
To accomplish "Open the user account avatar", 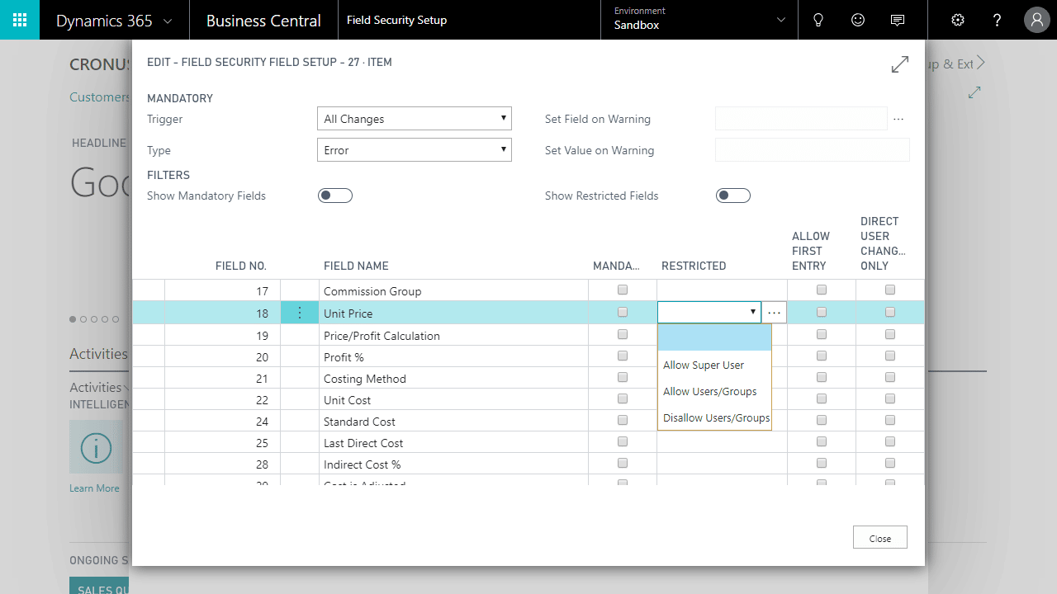I will tap(1037, 20).
